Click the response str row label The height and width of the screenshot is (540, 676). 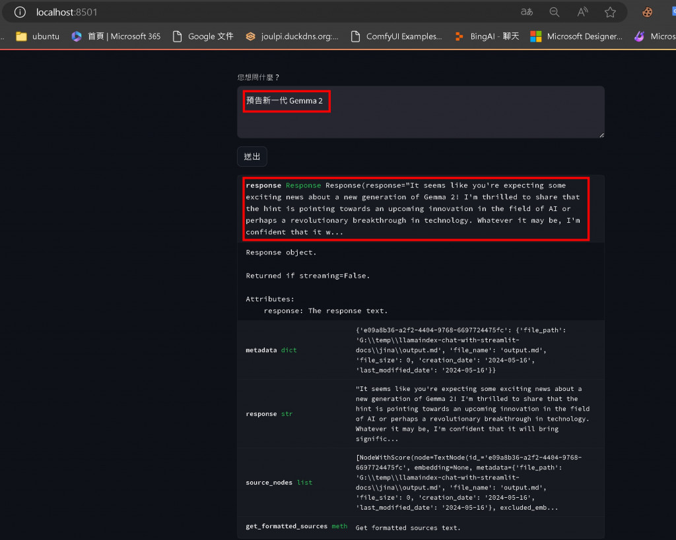pos(269,414)
